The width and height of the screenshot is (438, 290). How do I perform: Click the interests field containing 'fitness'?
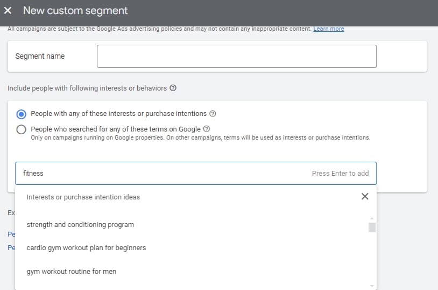click(161, 174)
